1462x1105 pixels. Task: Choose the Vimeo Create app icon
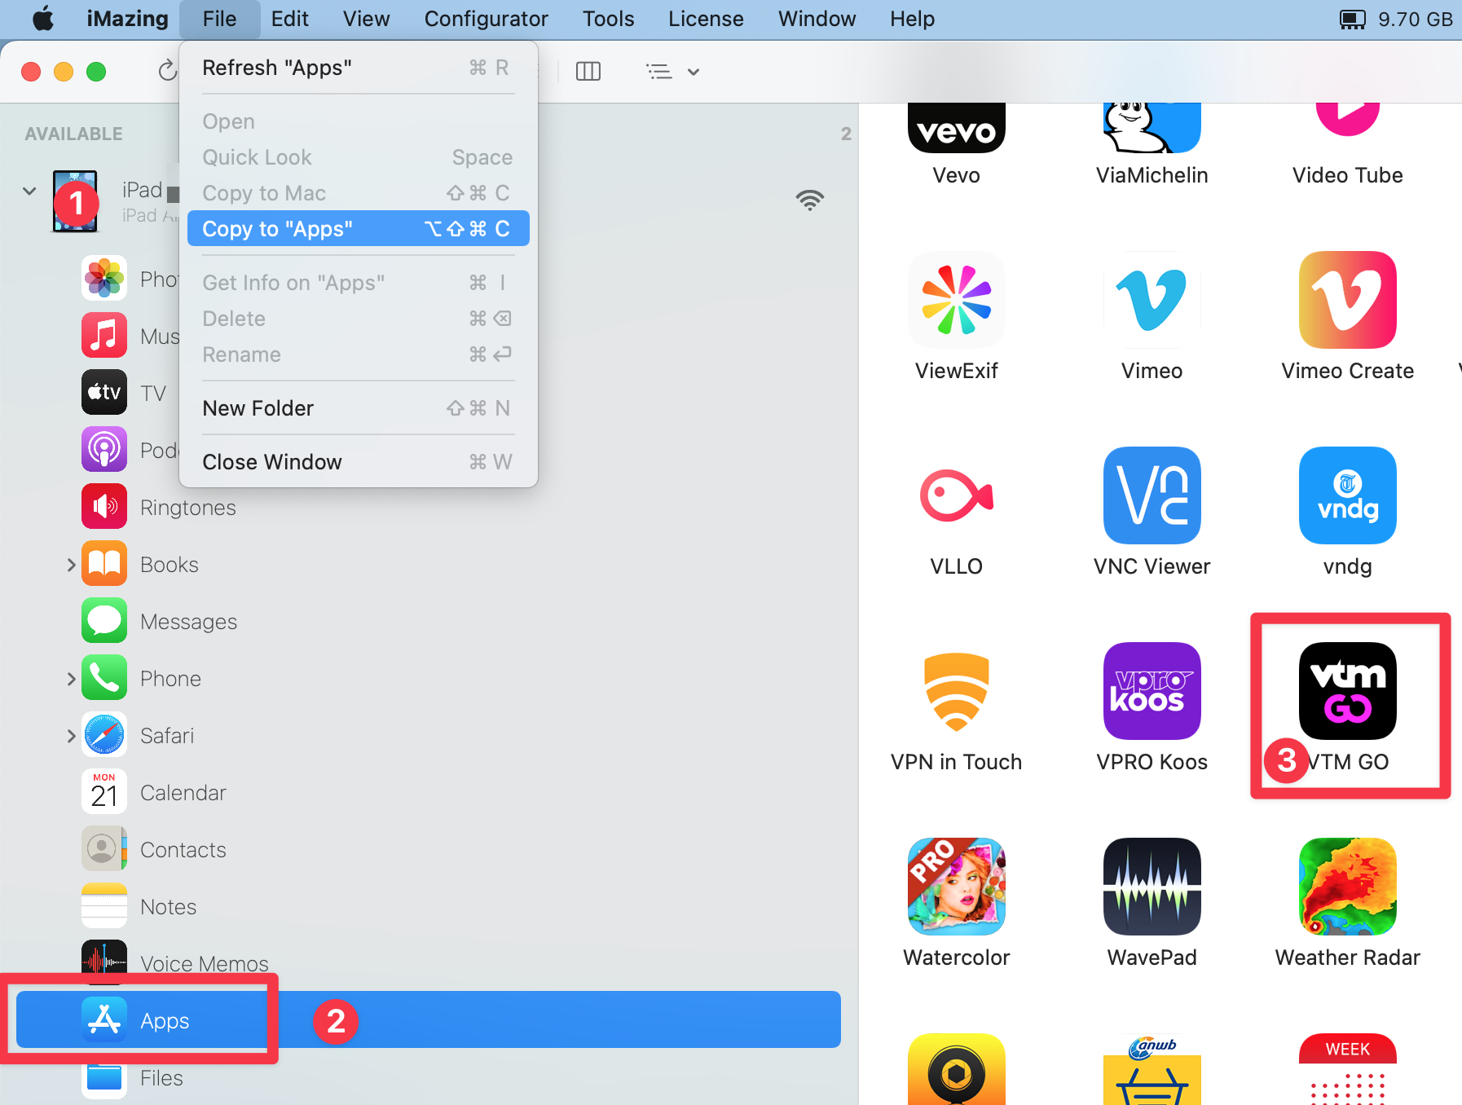1347,300
